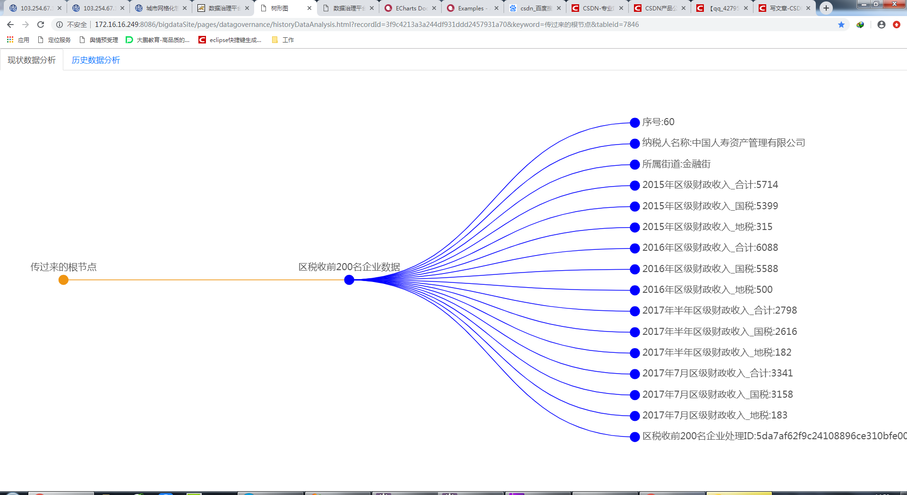The width and height of the screenshot is (907, 495).
Task: Select node 2015年区级财政收入_地税:315
Action: [635, 228]
